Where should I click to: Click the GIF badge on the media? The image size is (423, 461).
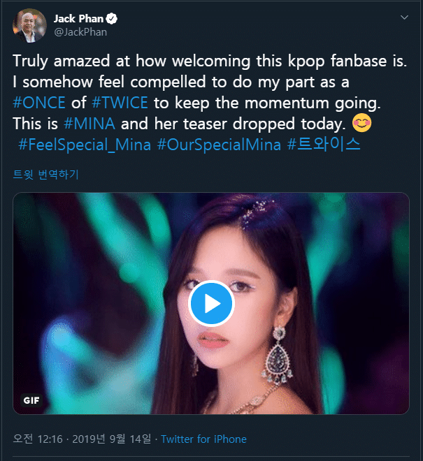pyautogui.click(x=31, y=401)
